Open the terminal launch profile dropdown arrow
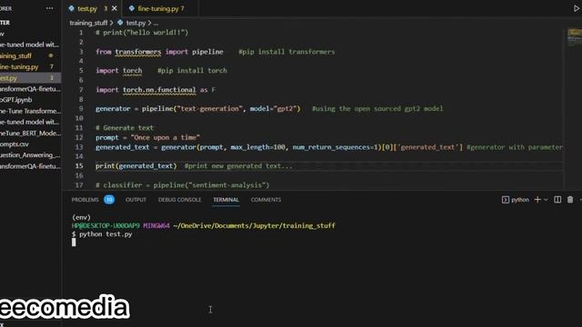 [546, 200]
